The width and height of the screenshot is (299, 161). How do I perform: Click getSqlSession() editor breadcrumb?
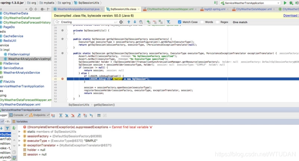coord(104,105)
